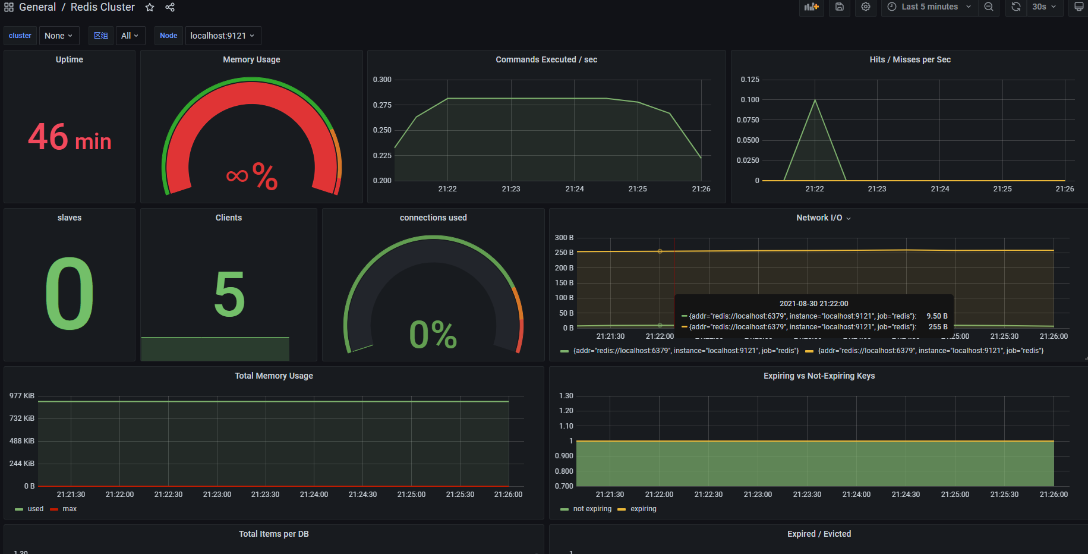Toggle yellow Network I/O legend series
The height and width of the screenshot is (554, 1088).
pyautogui.click(x=931, y=351)
